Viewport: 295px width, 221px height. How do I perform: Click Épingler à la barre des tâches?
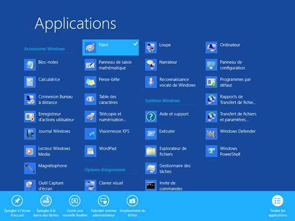click(46, 206)
